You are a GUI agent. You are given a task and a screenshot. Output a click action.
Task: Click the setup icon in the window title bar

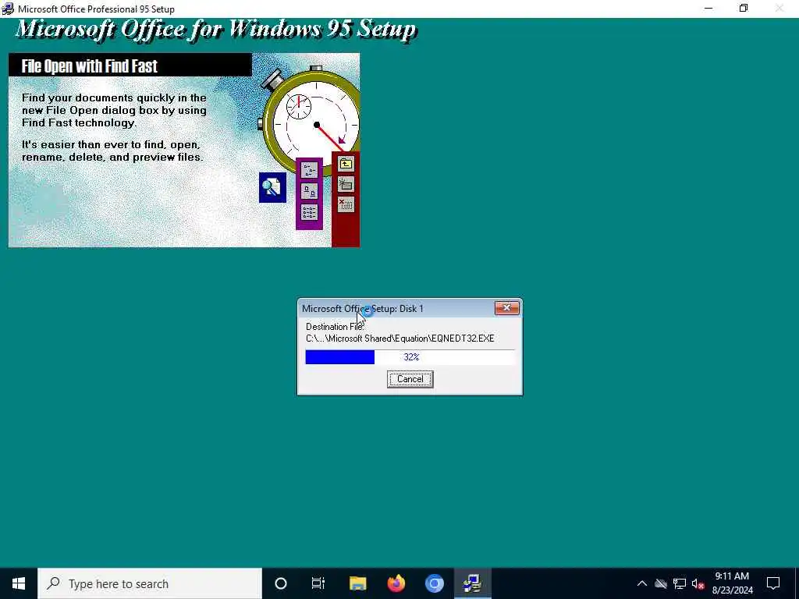pos(8,9)
